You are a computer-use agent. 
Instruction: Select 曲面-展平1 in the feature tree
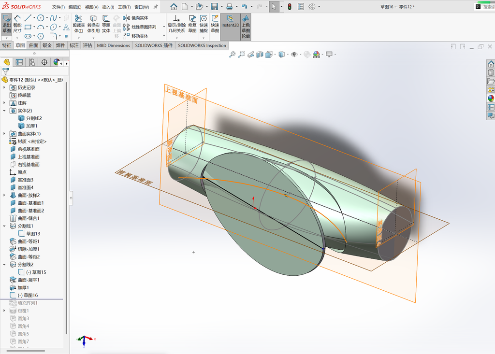tap(25, 280)
